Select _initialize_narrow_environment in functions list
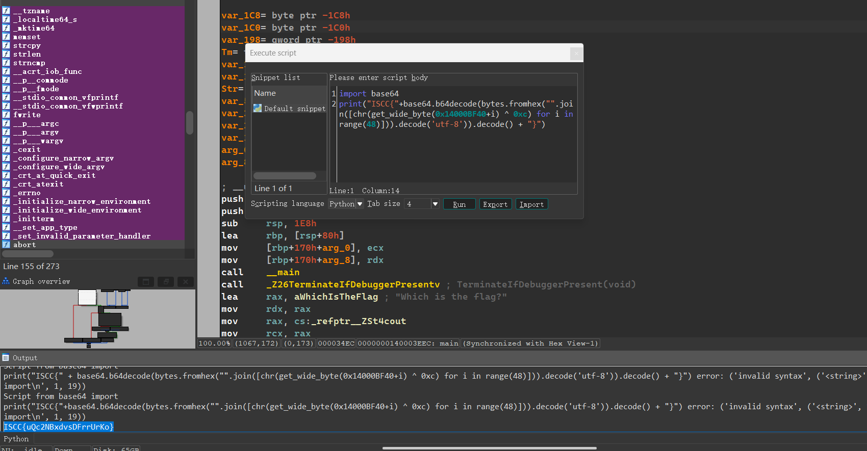Viewport: 867px width, 451px height. coord(82,201)
